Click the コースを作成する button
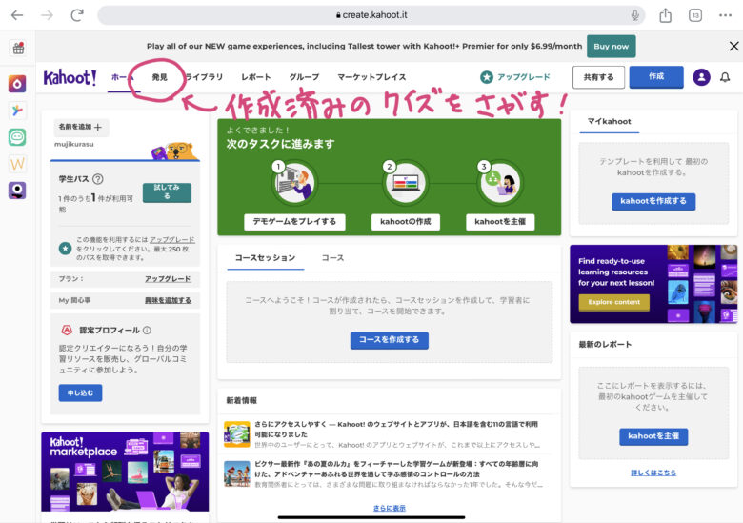The width and height of the screenshot is (743, 523). [389, 340]
